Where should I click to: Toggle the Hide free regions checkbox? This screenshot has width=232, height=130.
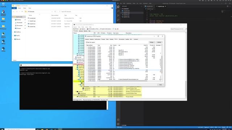point(87,42)
